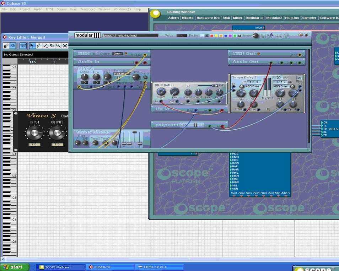Viewport: 339px width, 271px height.
Task: Open the Devices menu
Action: pyautogui.click(x=104, y=9)
